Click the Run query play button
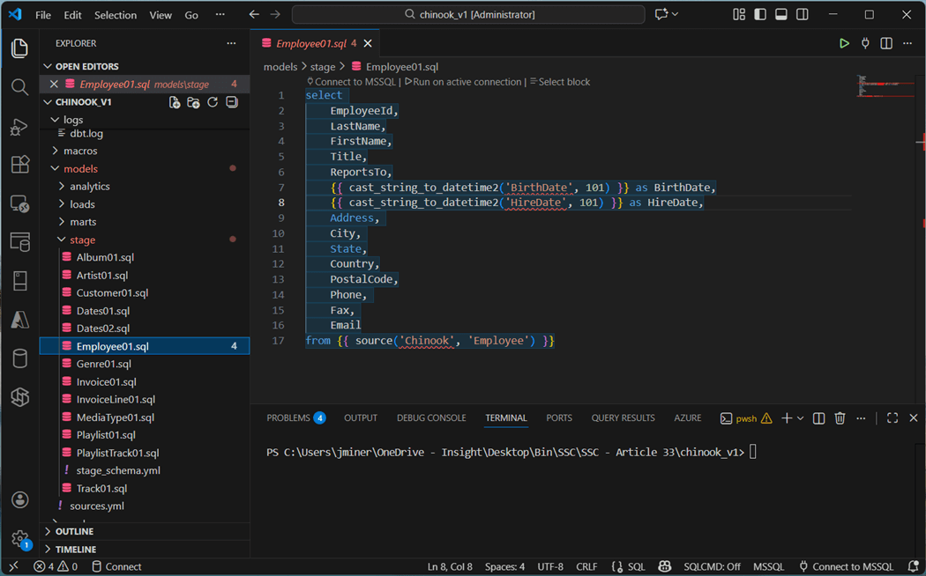 tap(844, 43)
